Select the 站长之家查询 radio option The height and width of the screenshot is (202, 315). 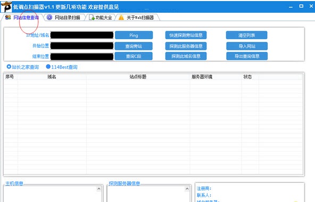(22, 67)
